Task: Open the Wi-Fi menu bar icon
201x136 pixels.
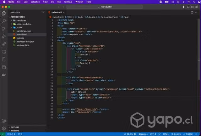Action: pyautogui.click(x=189, y=2)
